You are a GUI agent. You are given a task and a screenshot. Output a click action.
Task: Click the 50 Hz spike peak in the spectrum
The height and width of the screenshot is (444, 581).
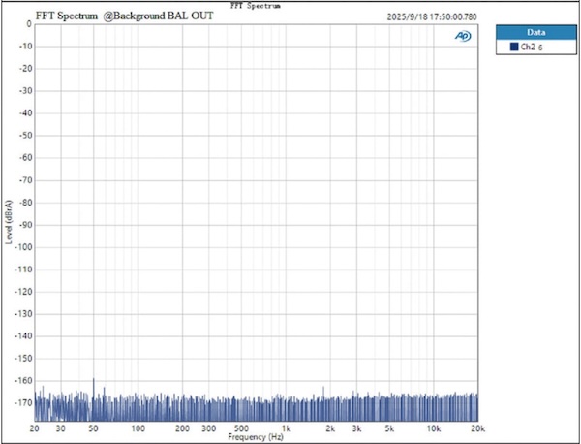tap(93, 379)
